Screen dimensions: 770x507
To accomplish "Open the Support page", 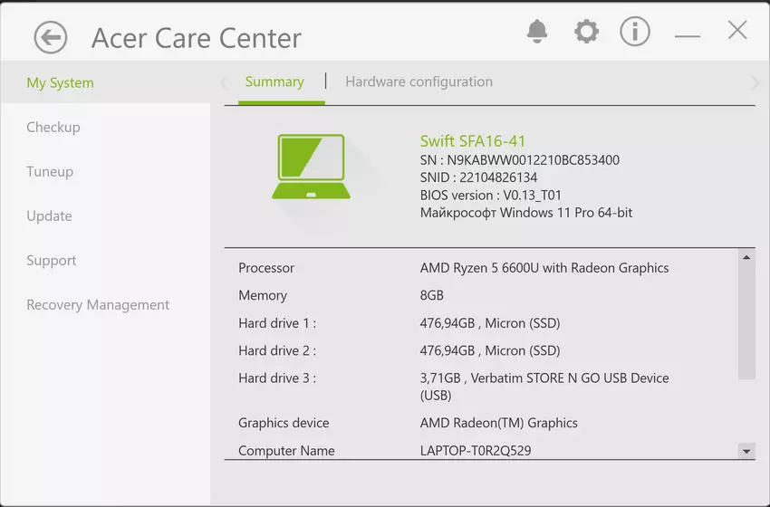I will point(52,260).
